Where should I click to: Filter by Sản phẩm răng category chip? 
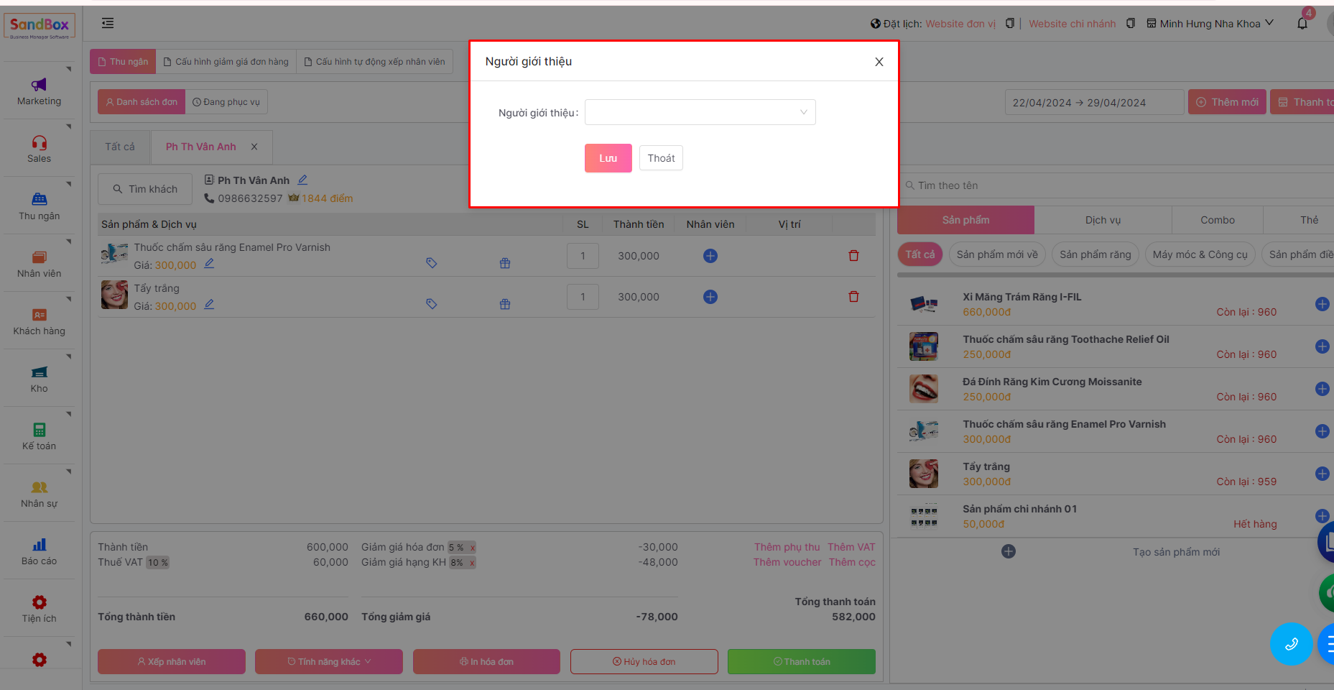click(x=1095, y=254)
